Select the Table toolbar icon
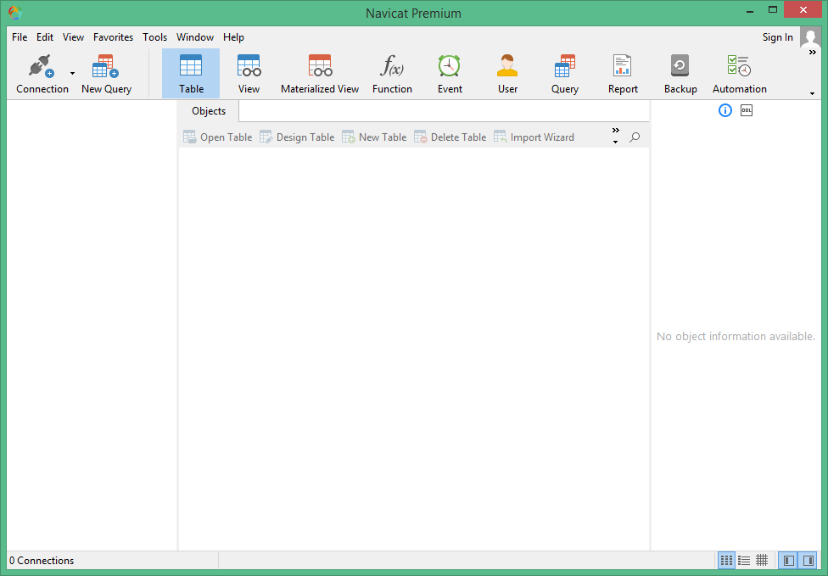Image resolution: width=828 pixels, height=576 pixels. (x=191, y=74)
